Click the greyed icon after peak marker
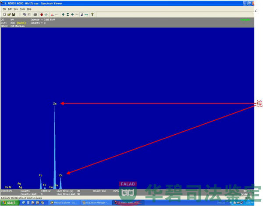 [57, 14]
